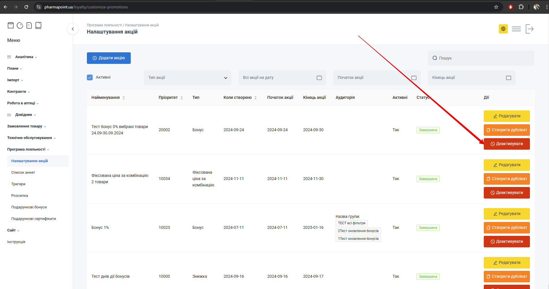Bookmark this page with the star icon
The height and width of the screenshot is (289, 549).
pos(496,7)
